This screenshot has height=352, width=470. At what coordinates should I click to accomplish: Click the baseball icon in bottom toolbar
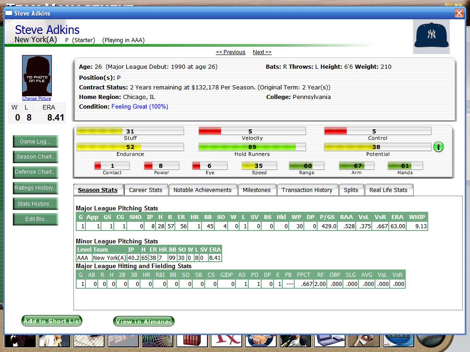tap(431, 341)
